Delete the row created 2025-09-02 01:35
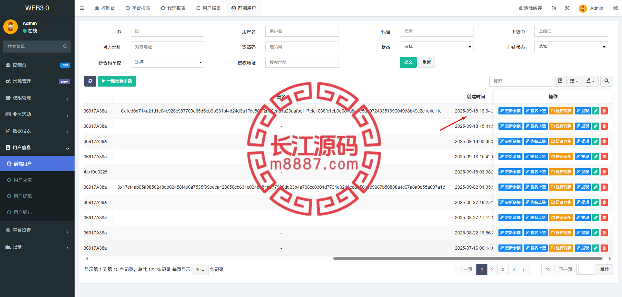Image resolution: width=622 pixels, height=297 pixels. click(604, 187)
